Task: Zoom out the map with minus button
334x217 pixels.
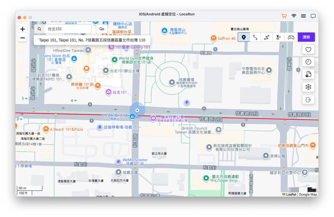Action: tap(23, 38)
